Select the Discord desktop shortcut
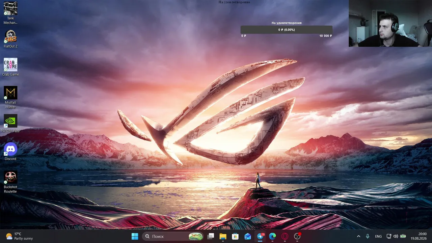 pyautogui.click(x=10, y=152)
